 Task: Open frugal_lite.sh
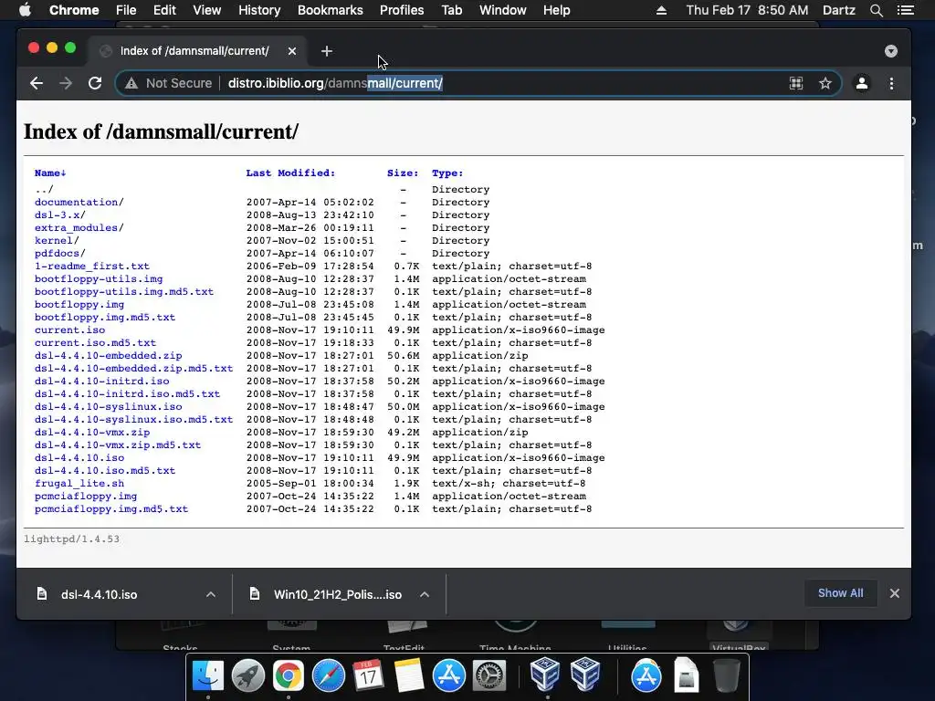(x=79, y=484)
